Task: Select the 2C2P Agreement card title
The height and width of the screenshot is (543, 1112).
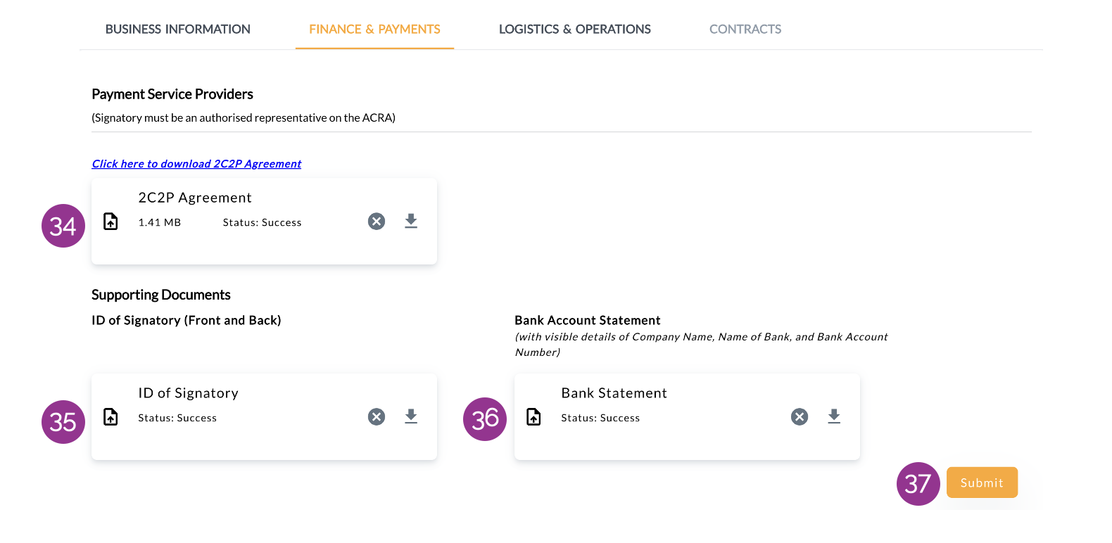Action: pyautogui.click(x=195, y=198)
